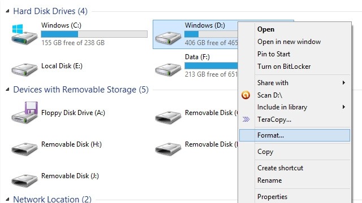Collapse the Hard Disk Drives group
This screenshot has height=203, width=362.
[7, 11]
